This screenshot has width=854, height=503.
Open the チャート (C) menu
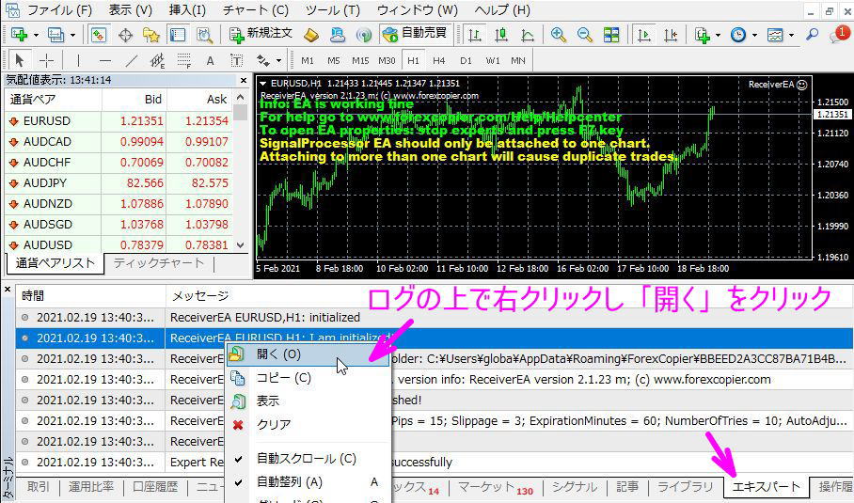pos(256,10)
